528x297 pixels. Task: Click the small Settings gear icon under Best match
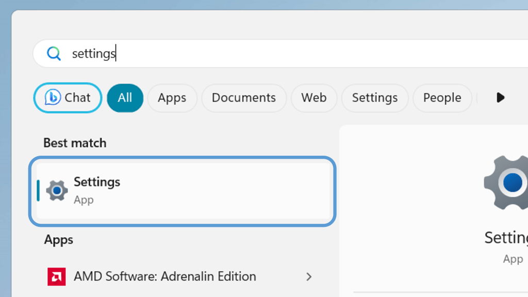[x=57, y=191]
